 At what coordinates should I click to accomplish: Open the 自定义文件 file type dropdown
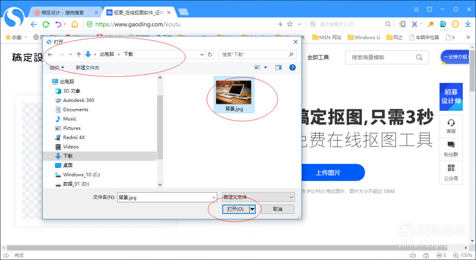(x=258, y=197)
